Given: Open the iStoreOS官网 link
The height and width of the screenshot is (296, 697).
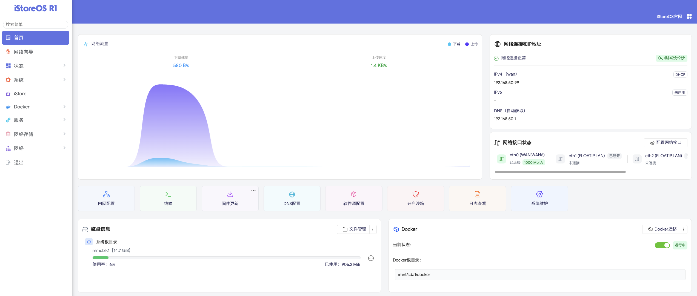Looking at the screenshot, I should pyautogui.click(x=669, y=16).
